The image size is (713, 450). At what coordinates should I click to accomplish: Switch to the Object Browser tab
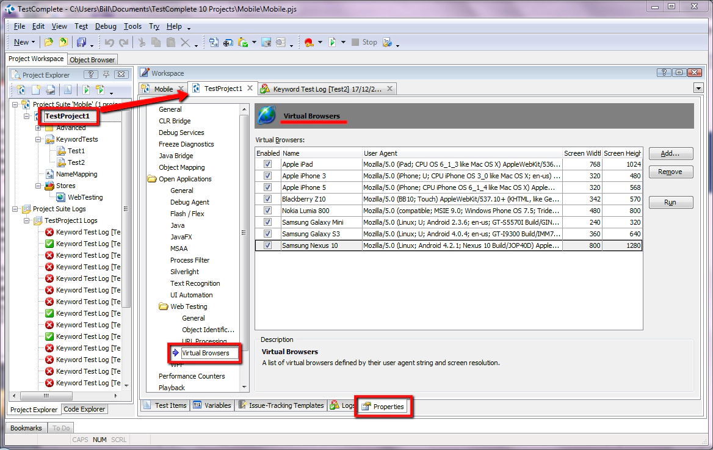tap(92, 60)
